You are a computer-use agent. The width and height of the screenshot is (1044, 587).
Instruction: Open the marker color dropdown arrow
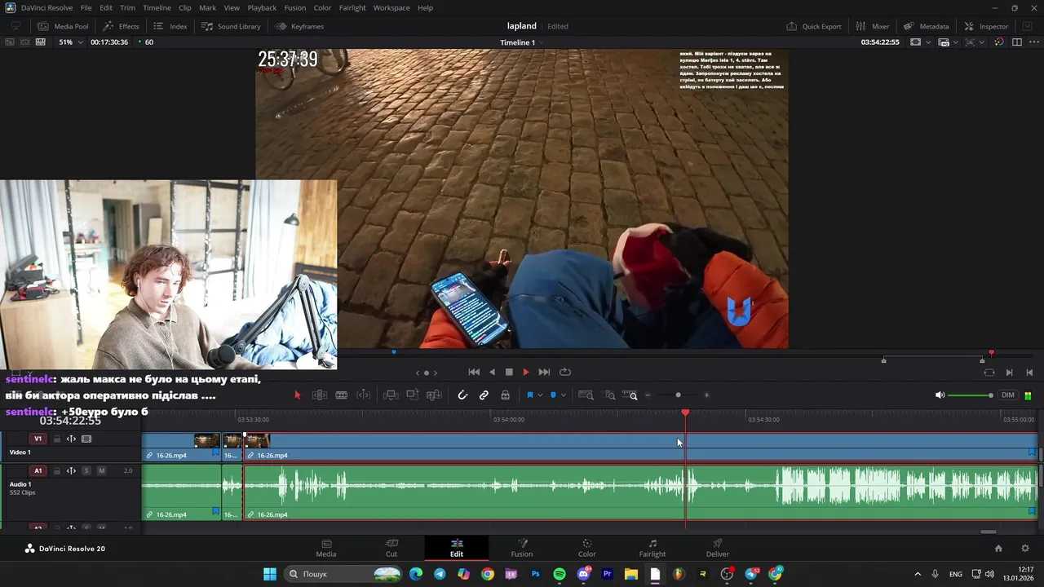tap(563, 395)
